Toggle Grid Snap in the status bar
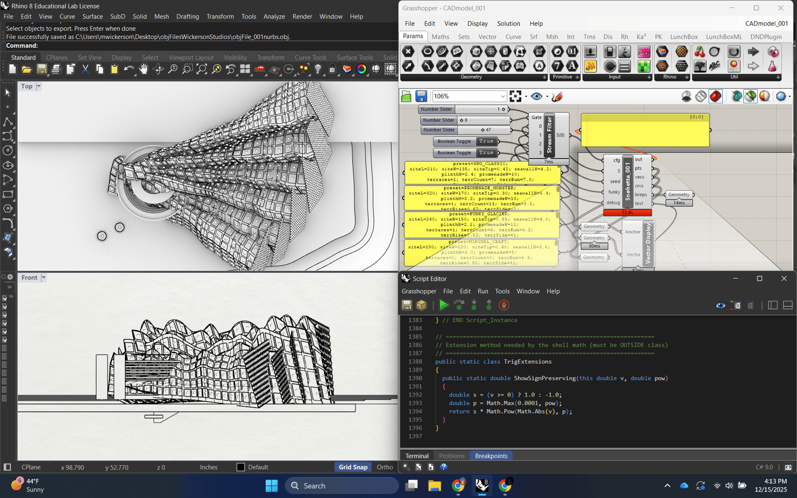This screenshot has height=498, width=797. (x=353, y=467)
